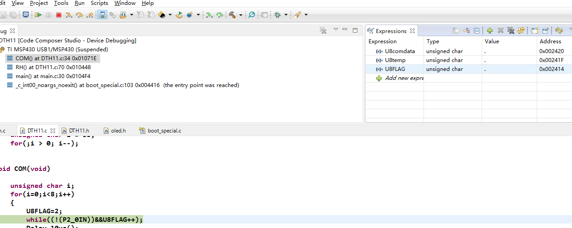Open dropdown arrow next to Debug bug icon
The height and width of the screenshot is (228, 572).
pyautogui.click(x=286, y=15)
